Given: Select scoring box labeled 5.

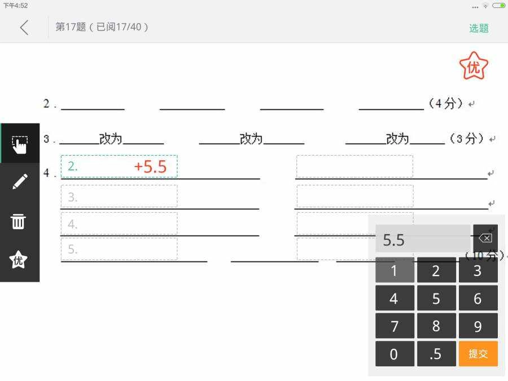Looking at the screenshot, I should [x=119, y=249].
